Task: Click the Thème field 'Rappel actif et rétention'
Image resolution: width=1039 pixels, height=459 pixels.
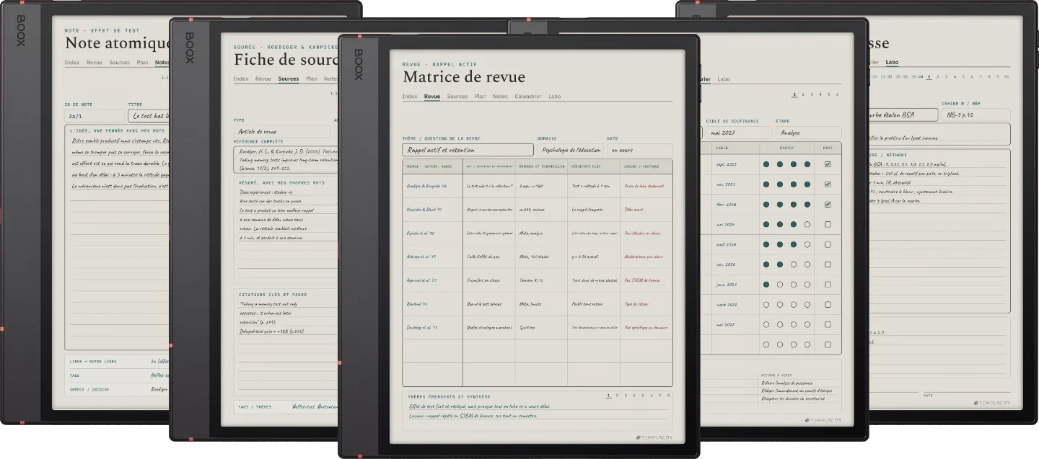Action: pos(468,150)
